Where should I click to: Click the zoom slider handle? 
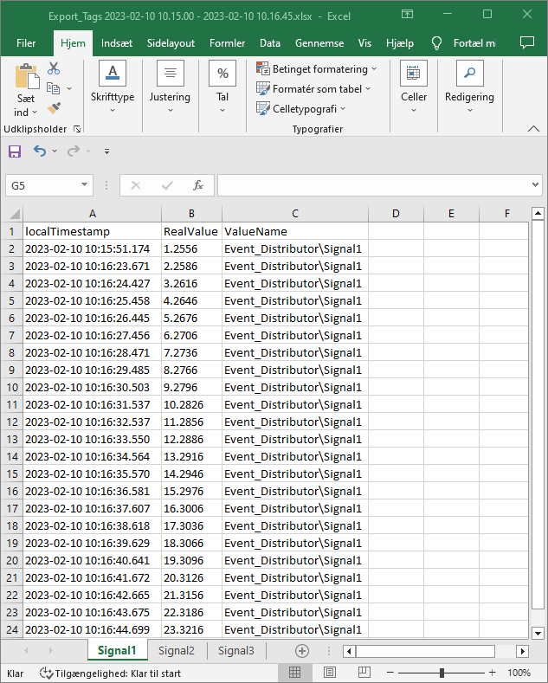442,673
